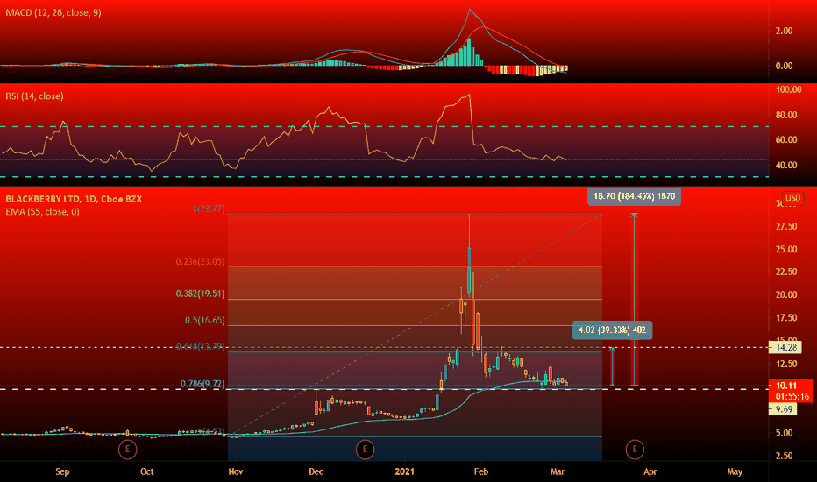Click the Feb label on time axis
The height and width of the screenshot is (482, 817).
(x=481, y=471)
